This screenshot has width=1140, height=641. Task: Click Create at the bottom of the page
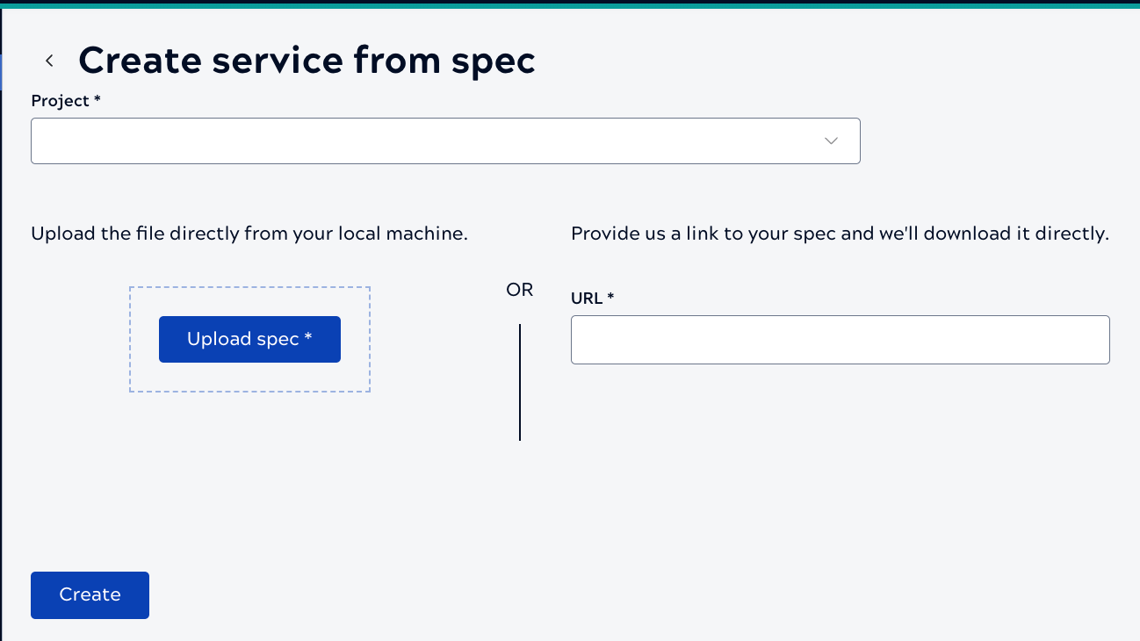pos(90,594)
